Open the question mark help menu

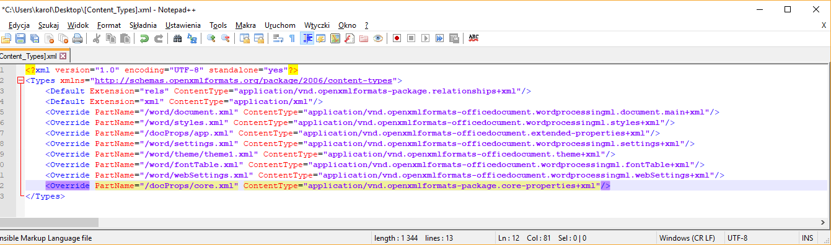click(367, 25)
